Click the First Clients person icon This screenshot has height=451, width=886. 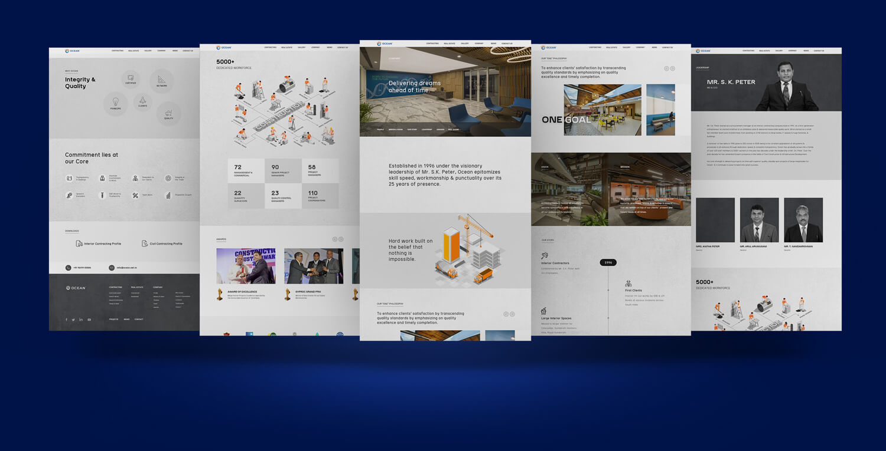[x=628, y=284]
